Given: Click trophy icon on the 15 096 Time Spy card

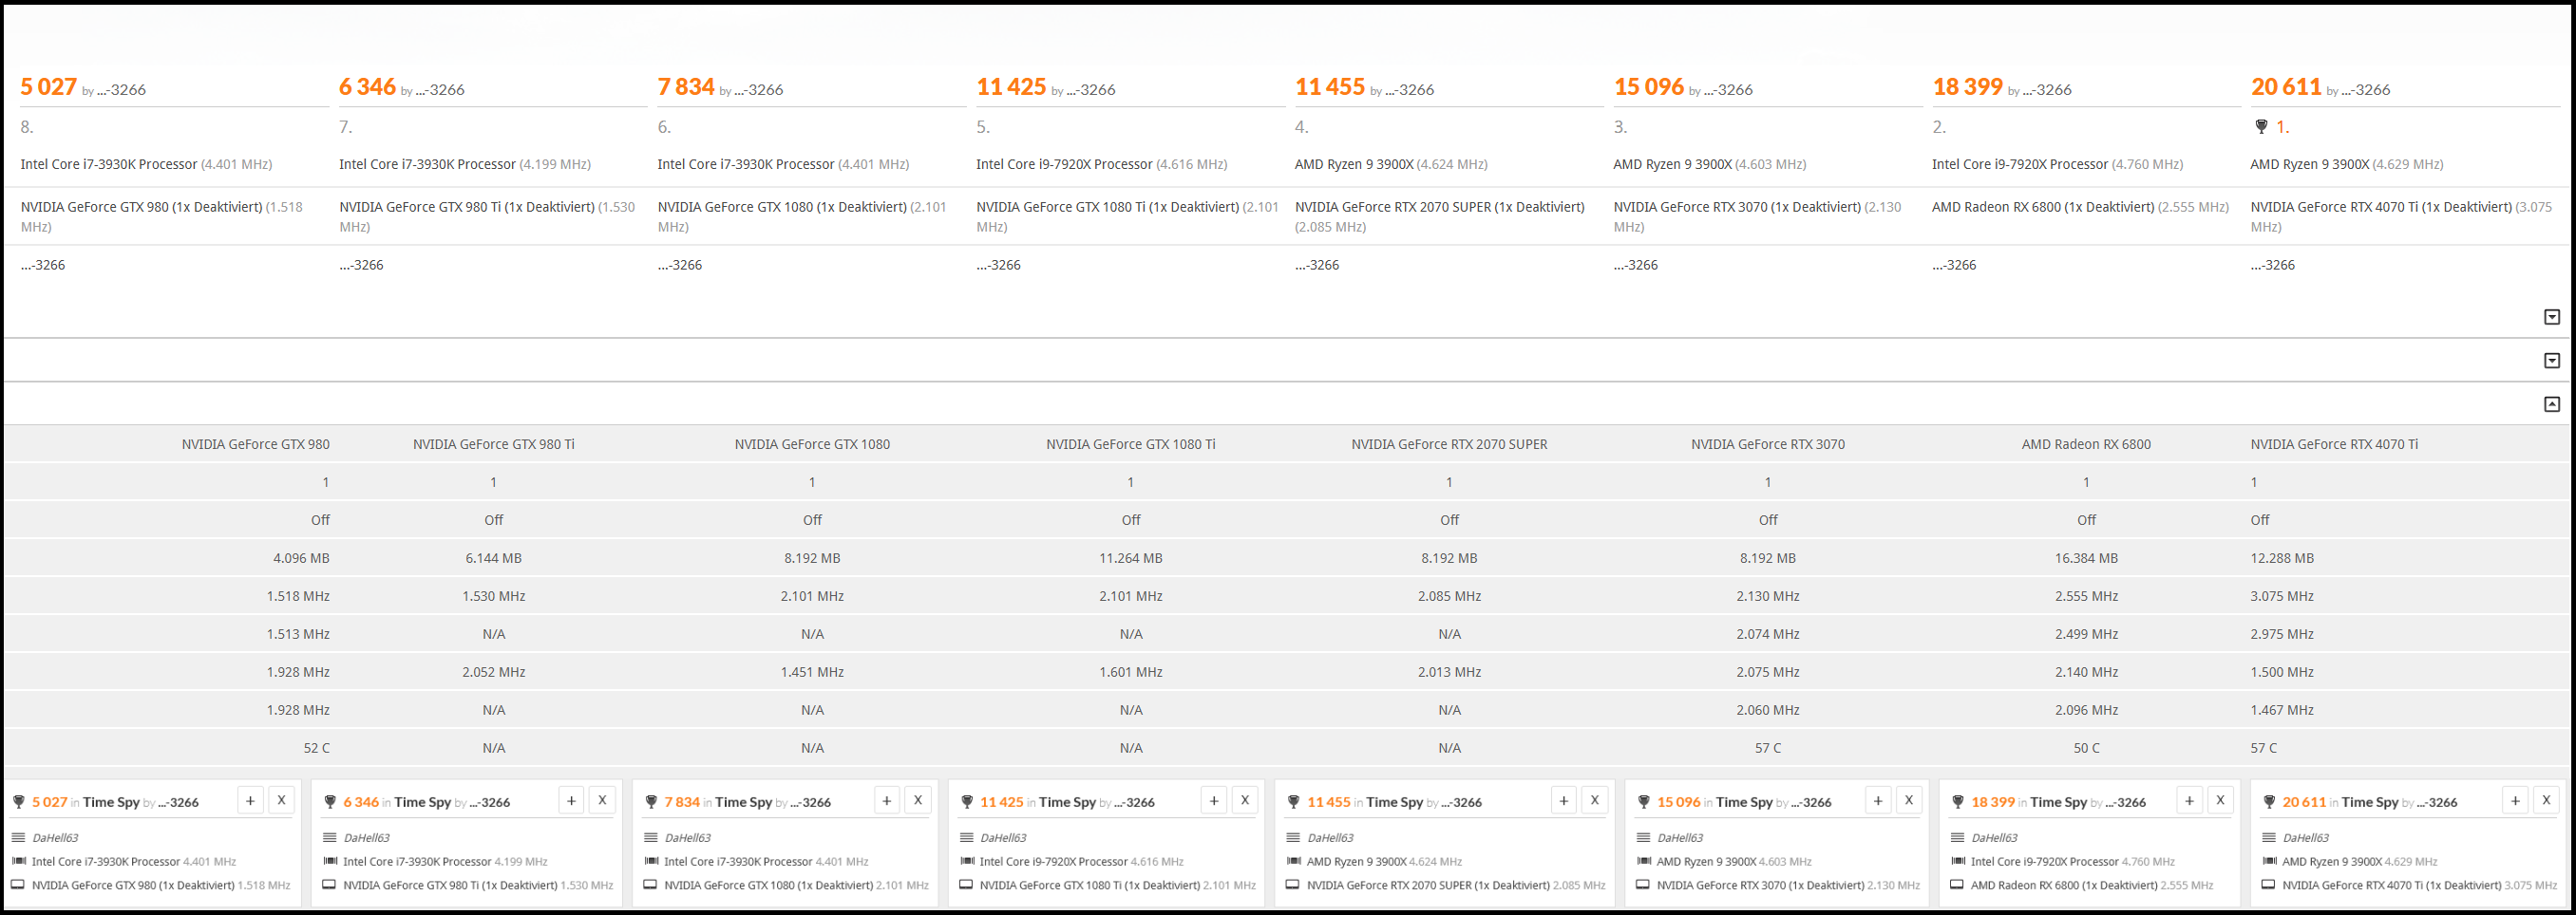Looking at the screenshot, I should coord(1644,802).
